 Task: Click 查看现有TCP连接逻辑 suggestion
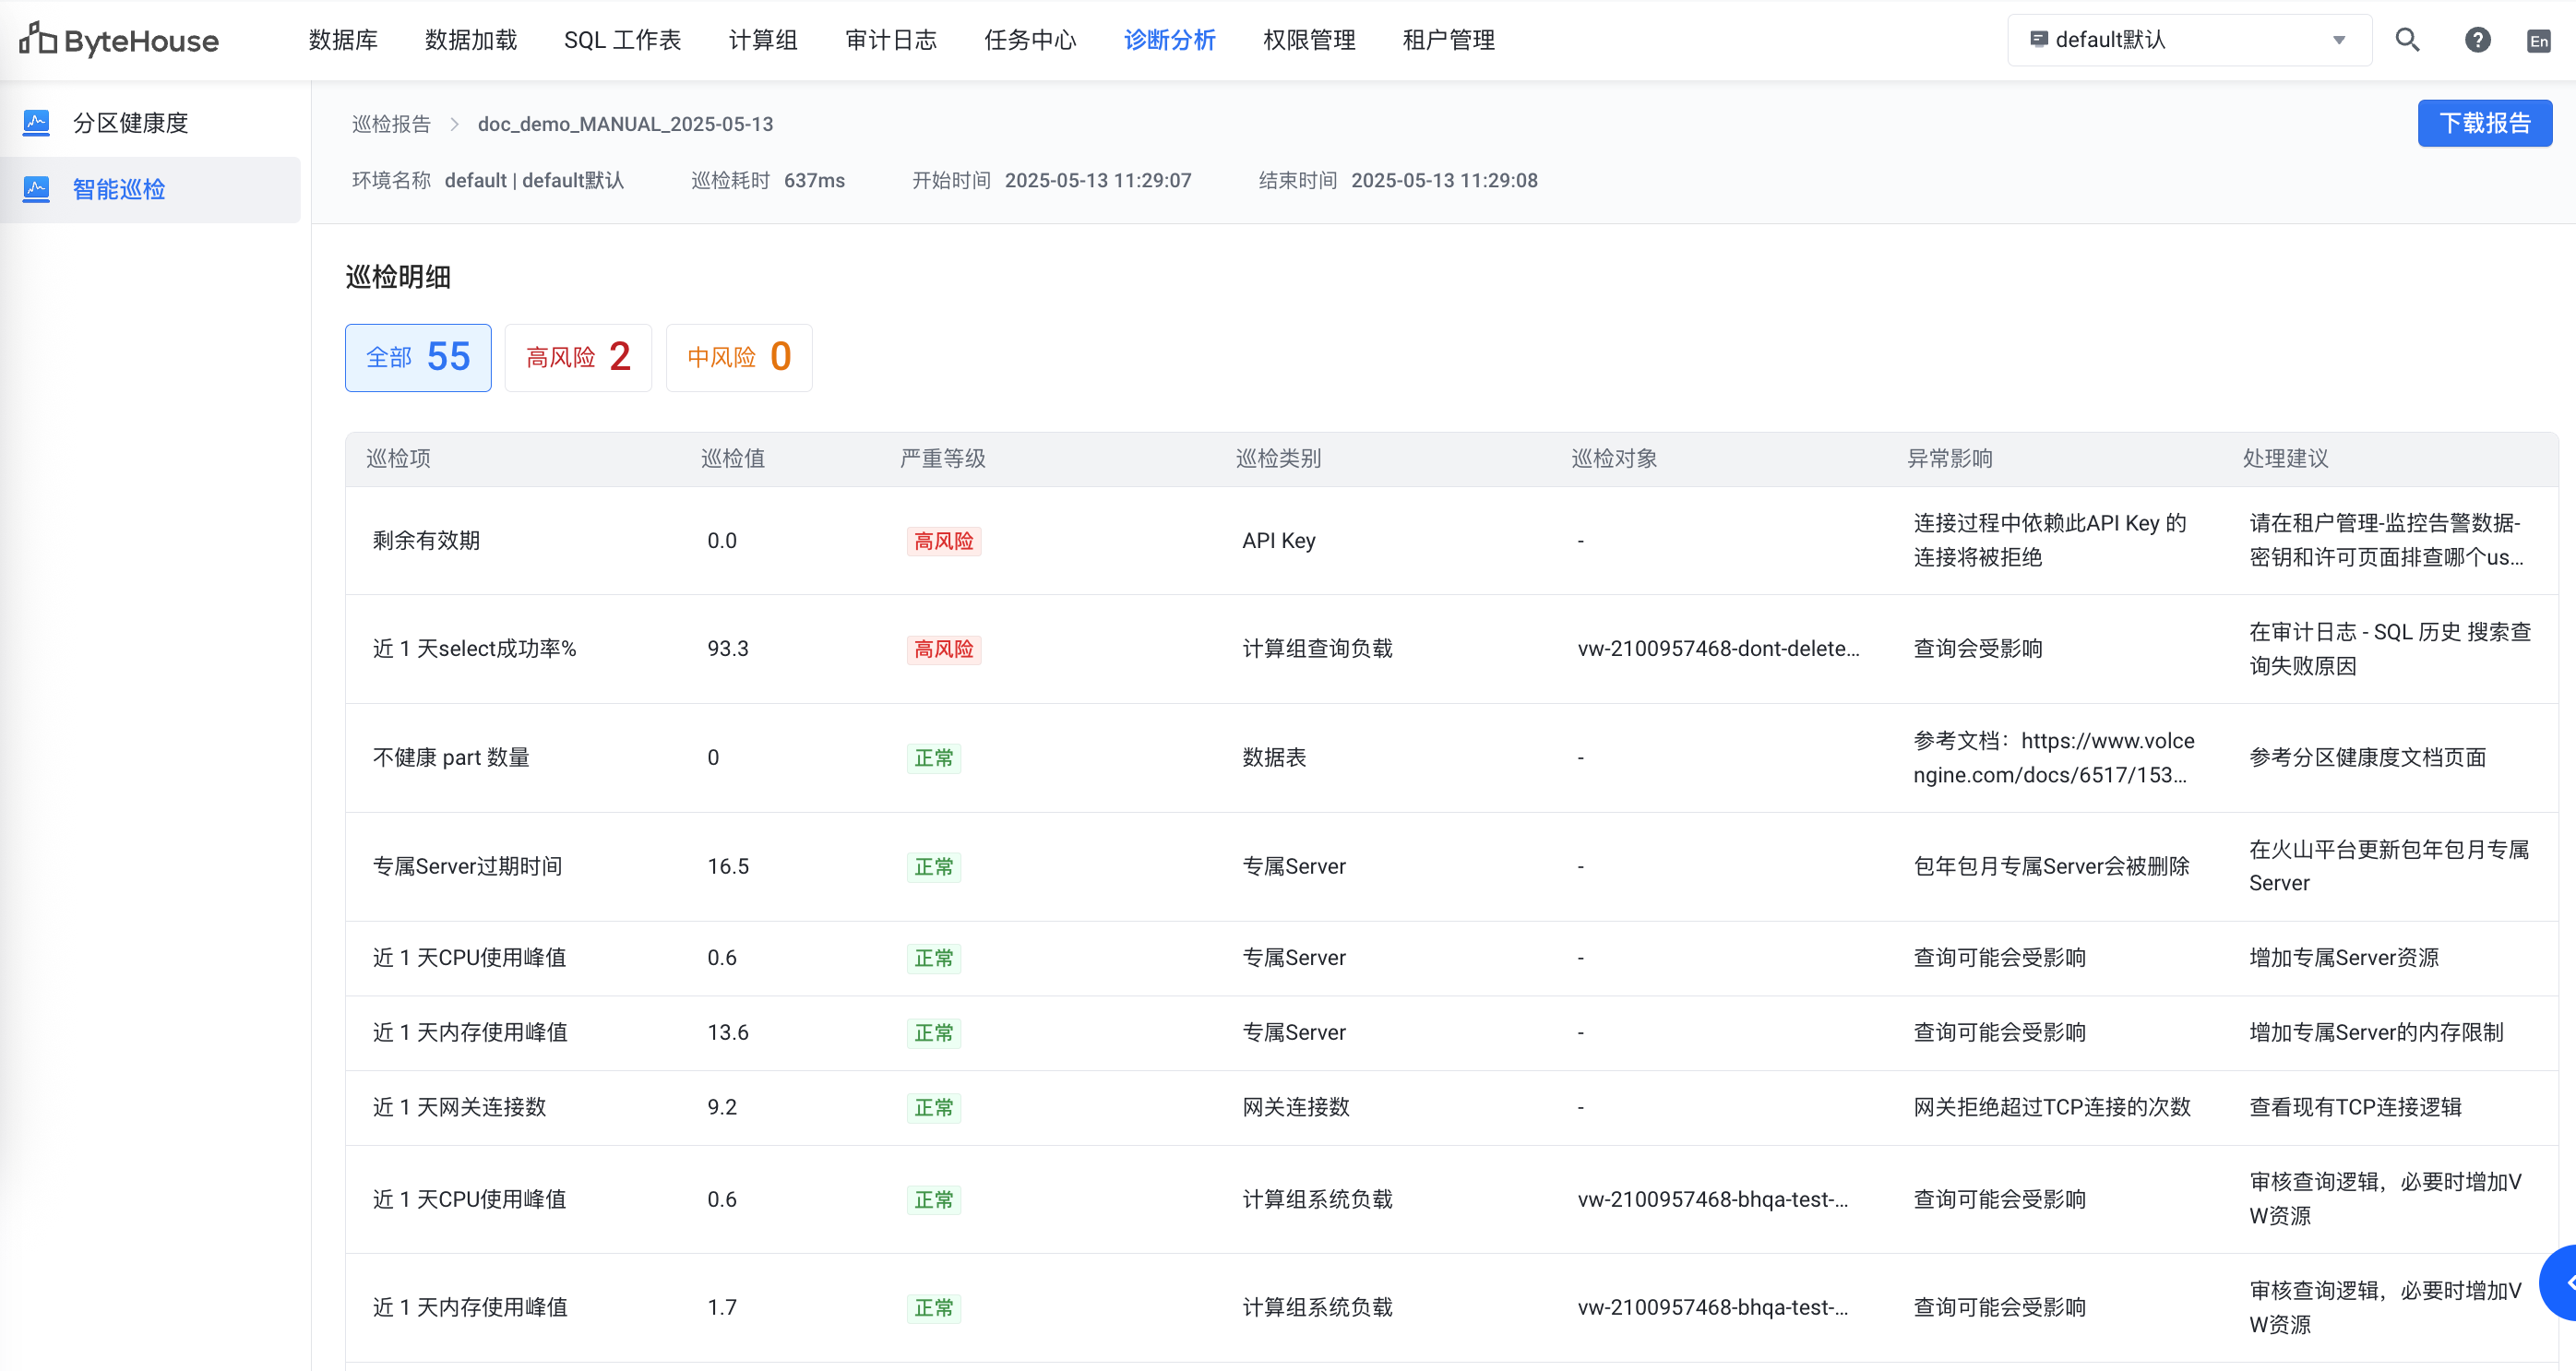pyautogui.click(x=2355, y=1108)
